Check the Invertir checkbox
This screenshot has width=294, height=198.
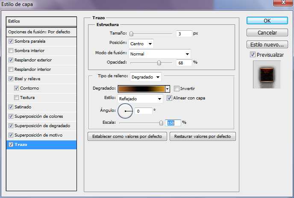click(176, 88)
